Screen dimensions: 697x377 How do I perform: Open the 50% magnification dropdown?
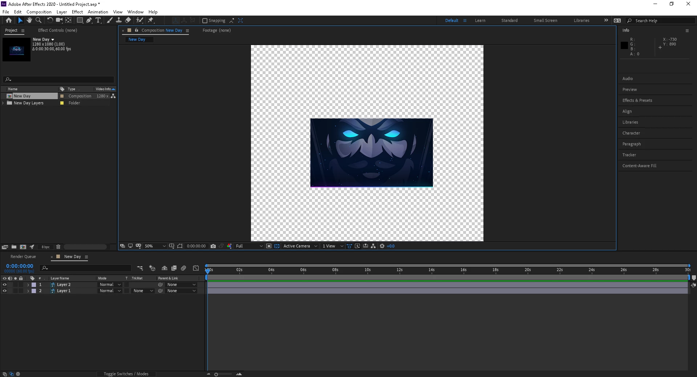(155, 246)
